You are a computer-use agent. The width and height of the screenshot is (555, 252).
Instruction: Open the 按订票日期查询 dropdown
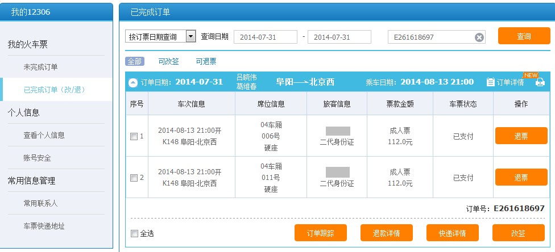pos(160,36)
